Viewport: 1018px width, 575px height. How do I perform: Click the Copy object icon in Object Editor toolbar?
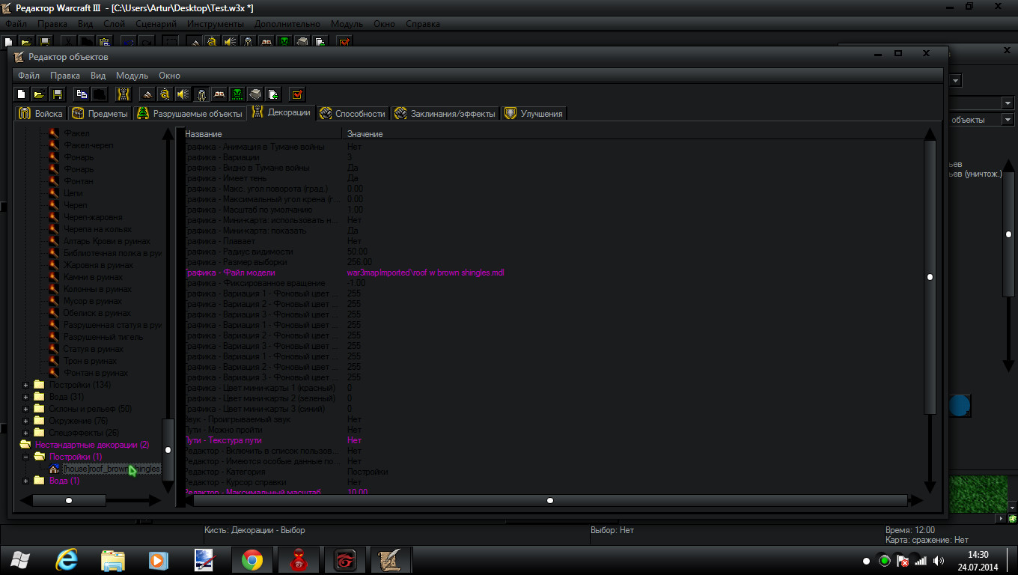(x=82, y=94)
